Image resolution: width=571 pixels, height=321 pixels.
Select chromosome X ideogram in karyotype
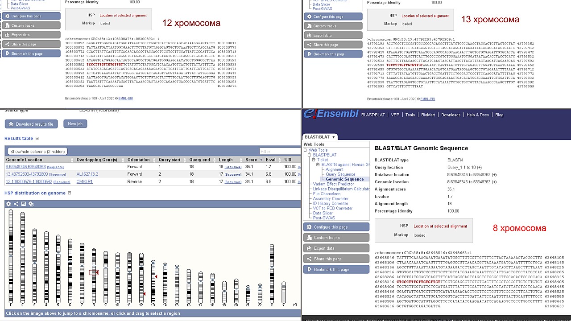(x=272, y=274)
